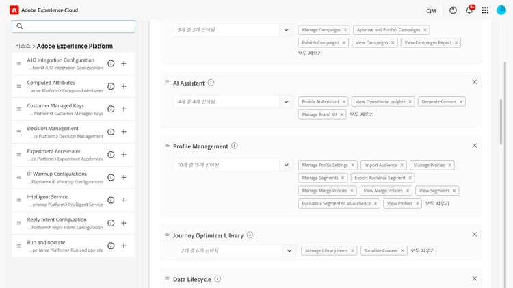Open the notifications bell

point(469,10)
